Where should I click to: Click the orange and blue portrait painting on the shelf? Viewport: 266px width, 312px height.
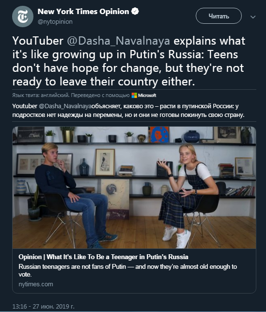(159, 135)
